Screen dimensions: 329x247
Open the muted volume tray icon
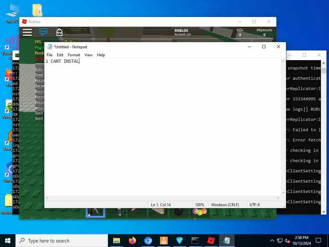(x=288, y=241)
